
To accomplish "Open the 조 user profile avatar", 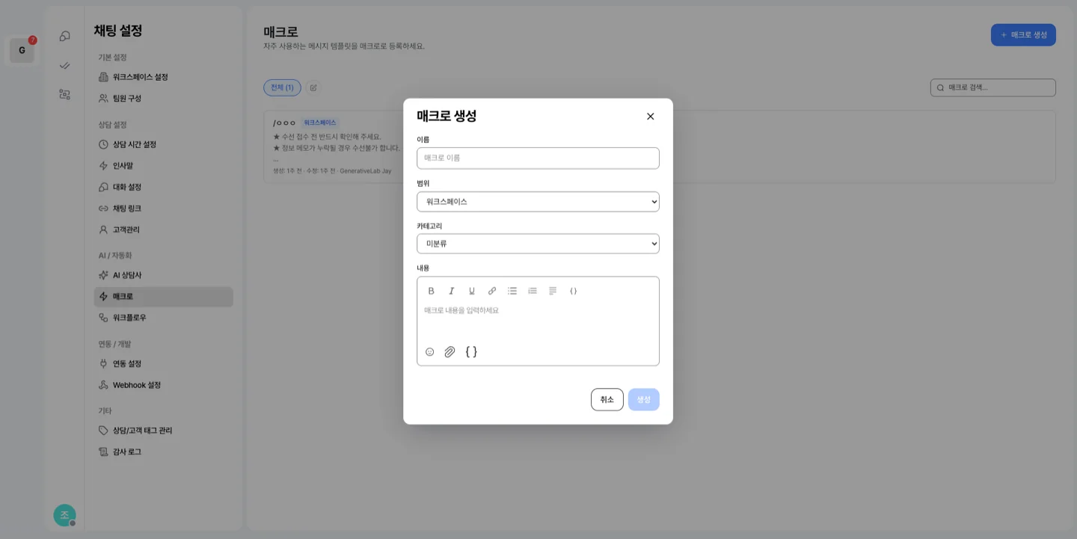I will [65, 515].
